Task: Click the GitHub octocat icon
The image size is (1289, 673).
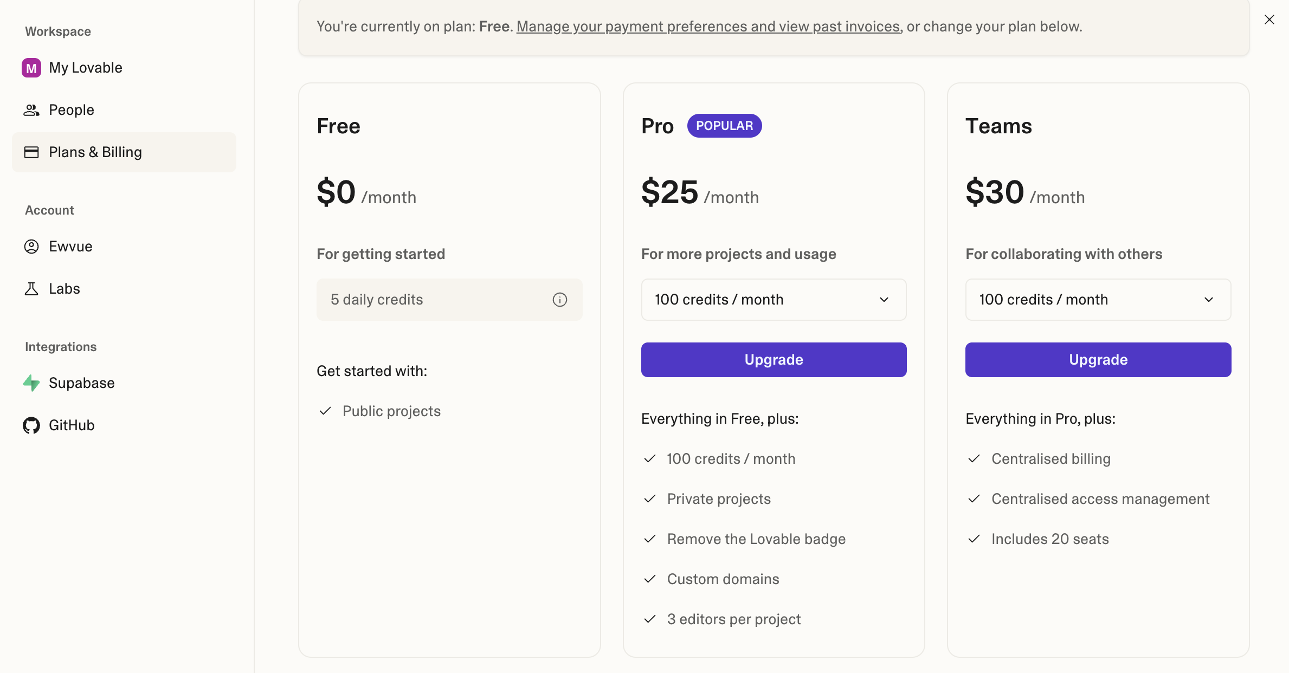Action: click(x=31, y=425)
